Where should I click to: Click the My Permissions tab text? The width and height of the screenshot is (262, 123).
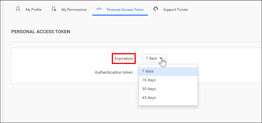pyautogui.click(x=74, y=10)
